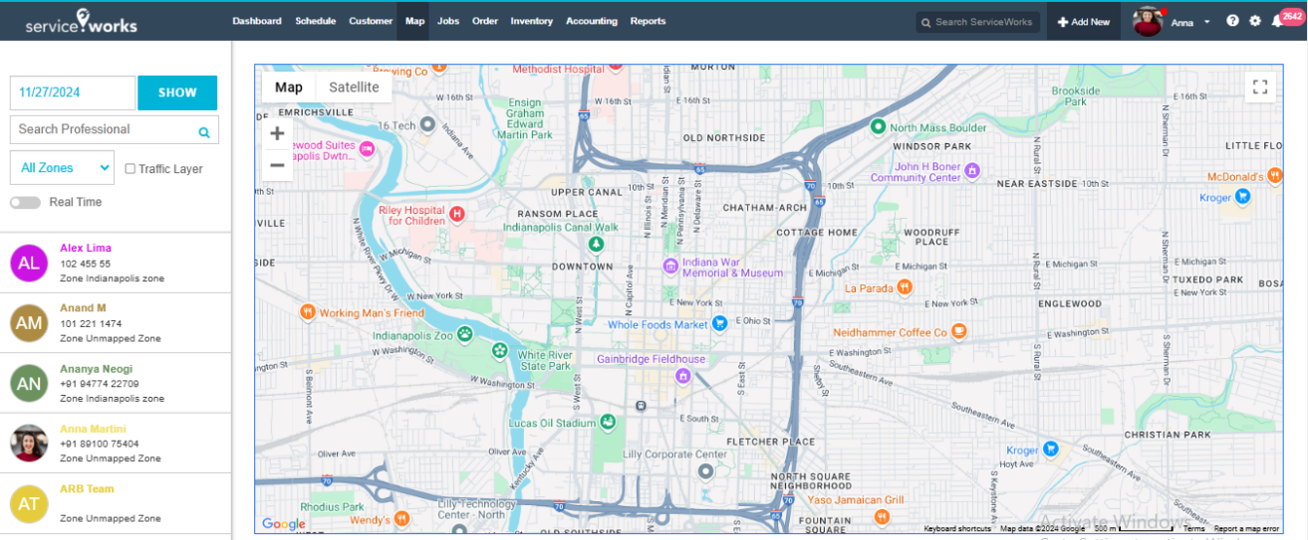Image resolution: width=1308 pixels, height=540 pixels.
Task: Open the All Zones dropdown
Action: tap(62, 168)
